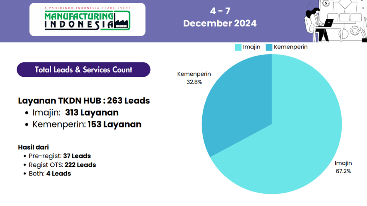Click the '4 – 7' date text

(x=220, y=11)
